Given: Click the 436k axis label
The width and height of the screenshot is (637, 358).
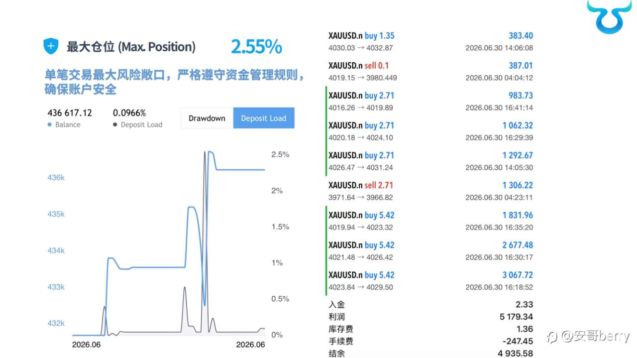Looking at the screenshot, I should [56, 178].
